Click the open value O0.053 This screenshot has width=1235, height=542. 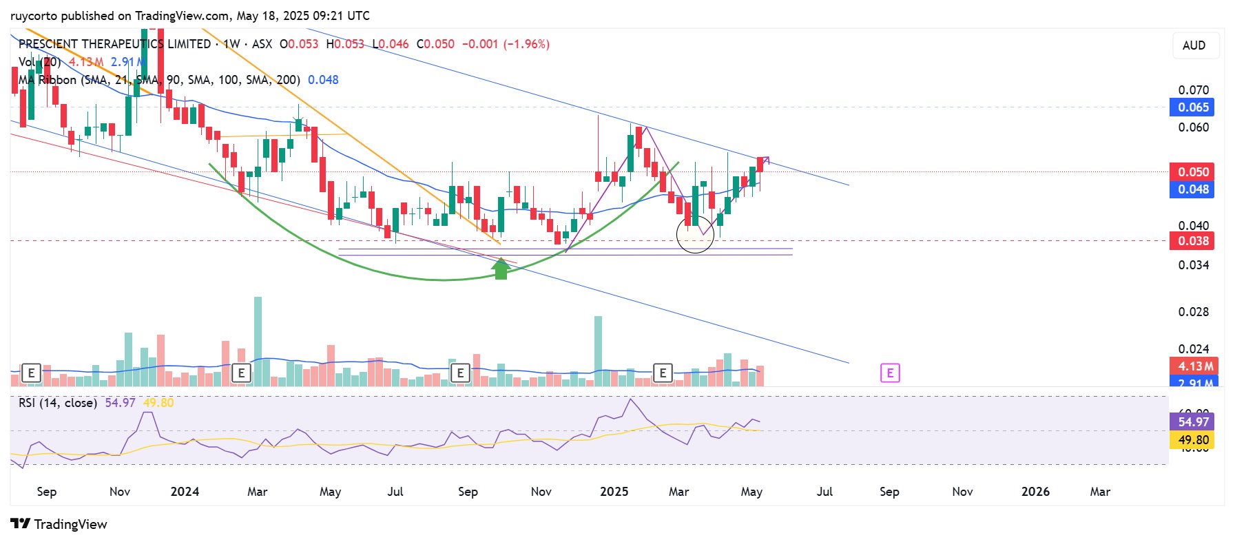click(x=299, y=44)
